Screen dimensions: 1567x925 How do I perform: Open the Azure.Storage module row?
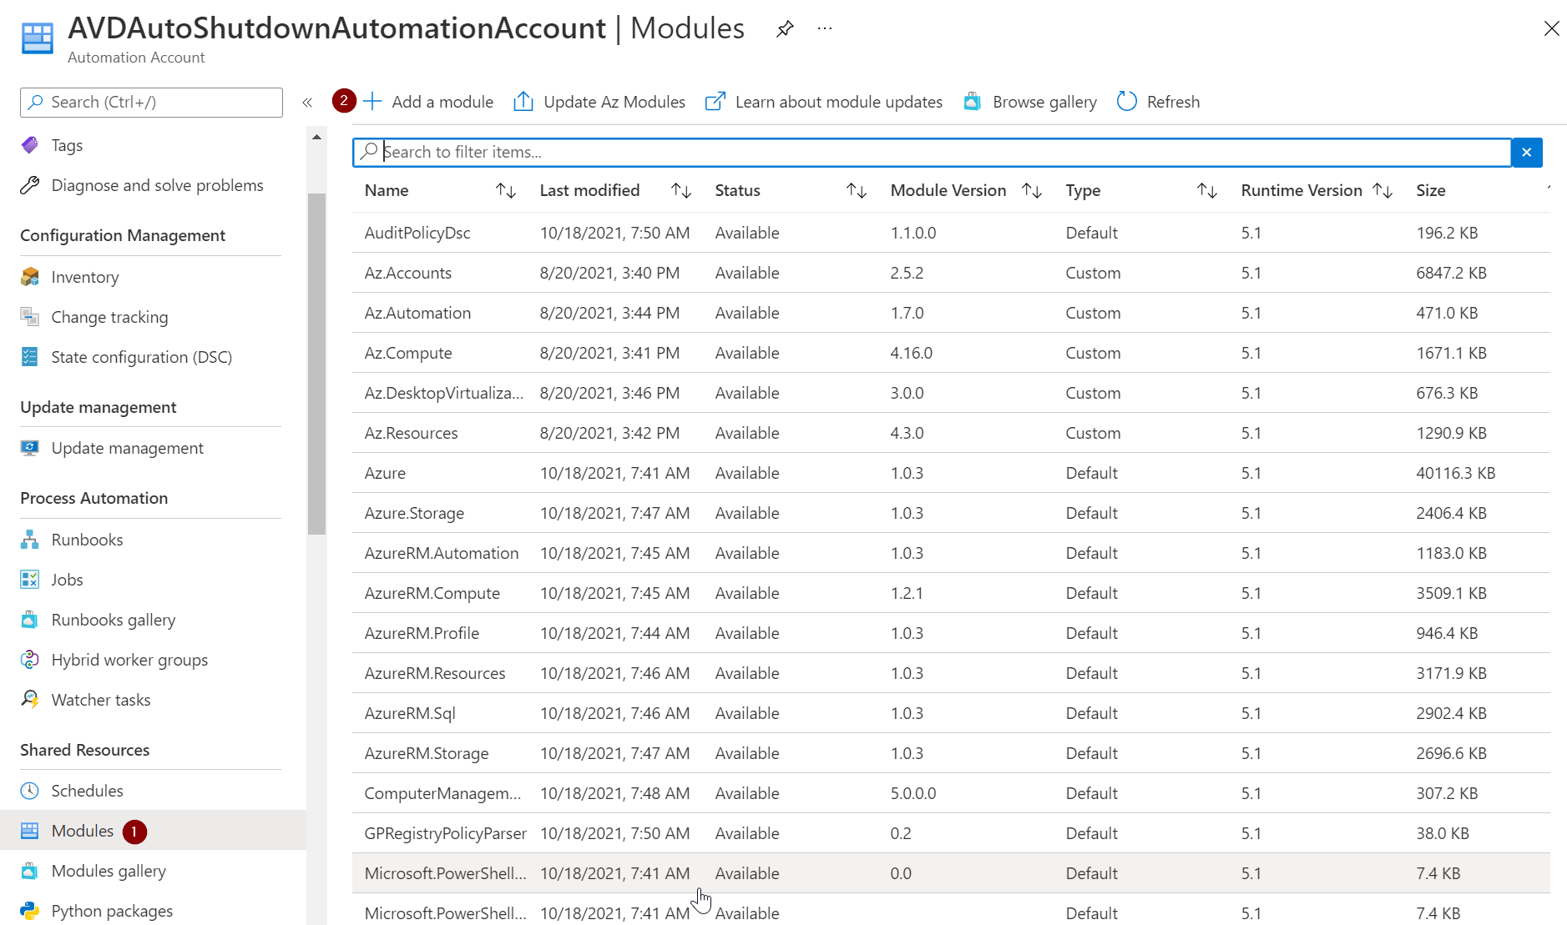(x=951, y=513)
